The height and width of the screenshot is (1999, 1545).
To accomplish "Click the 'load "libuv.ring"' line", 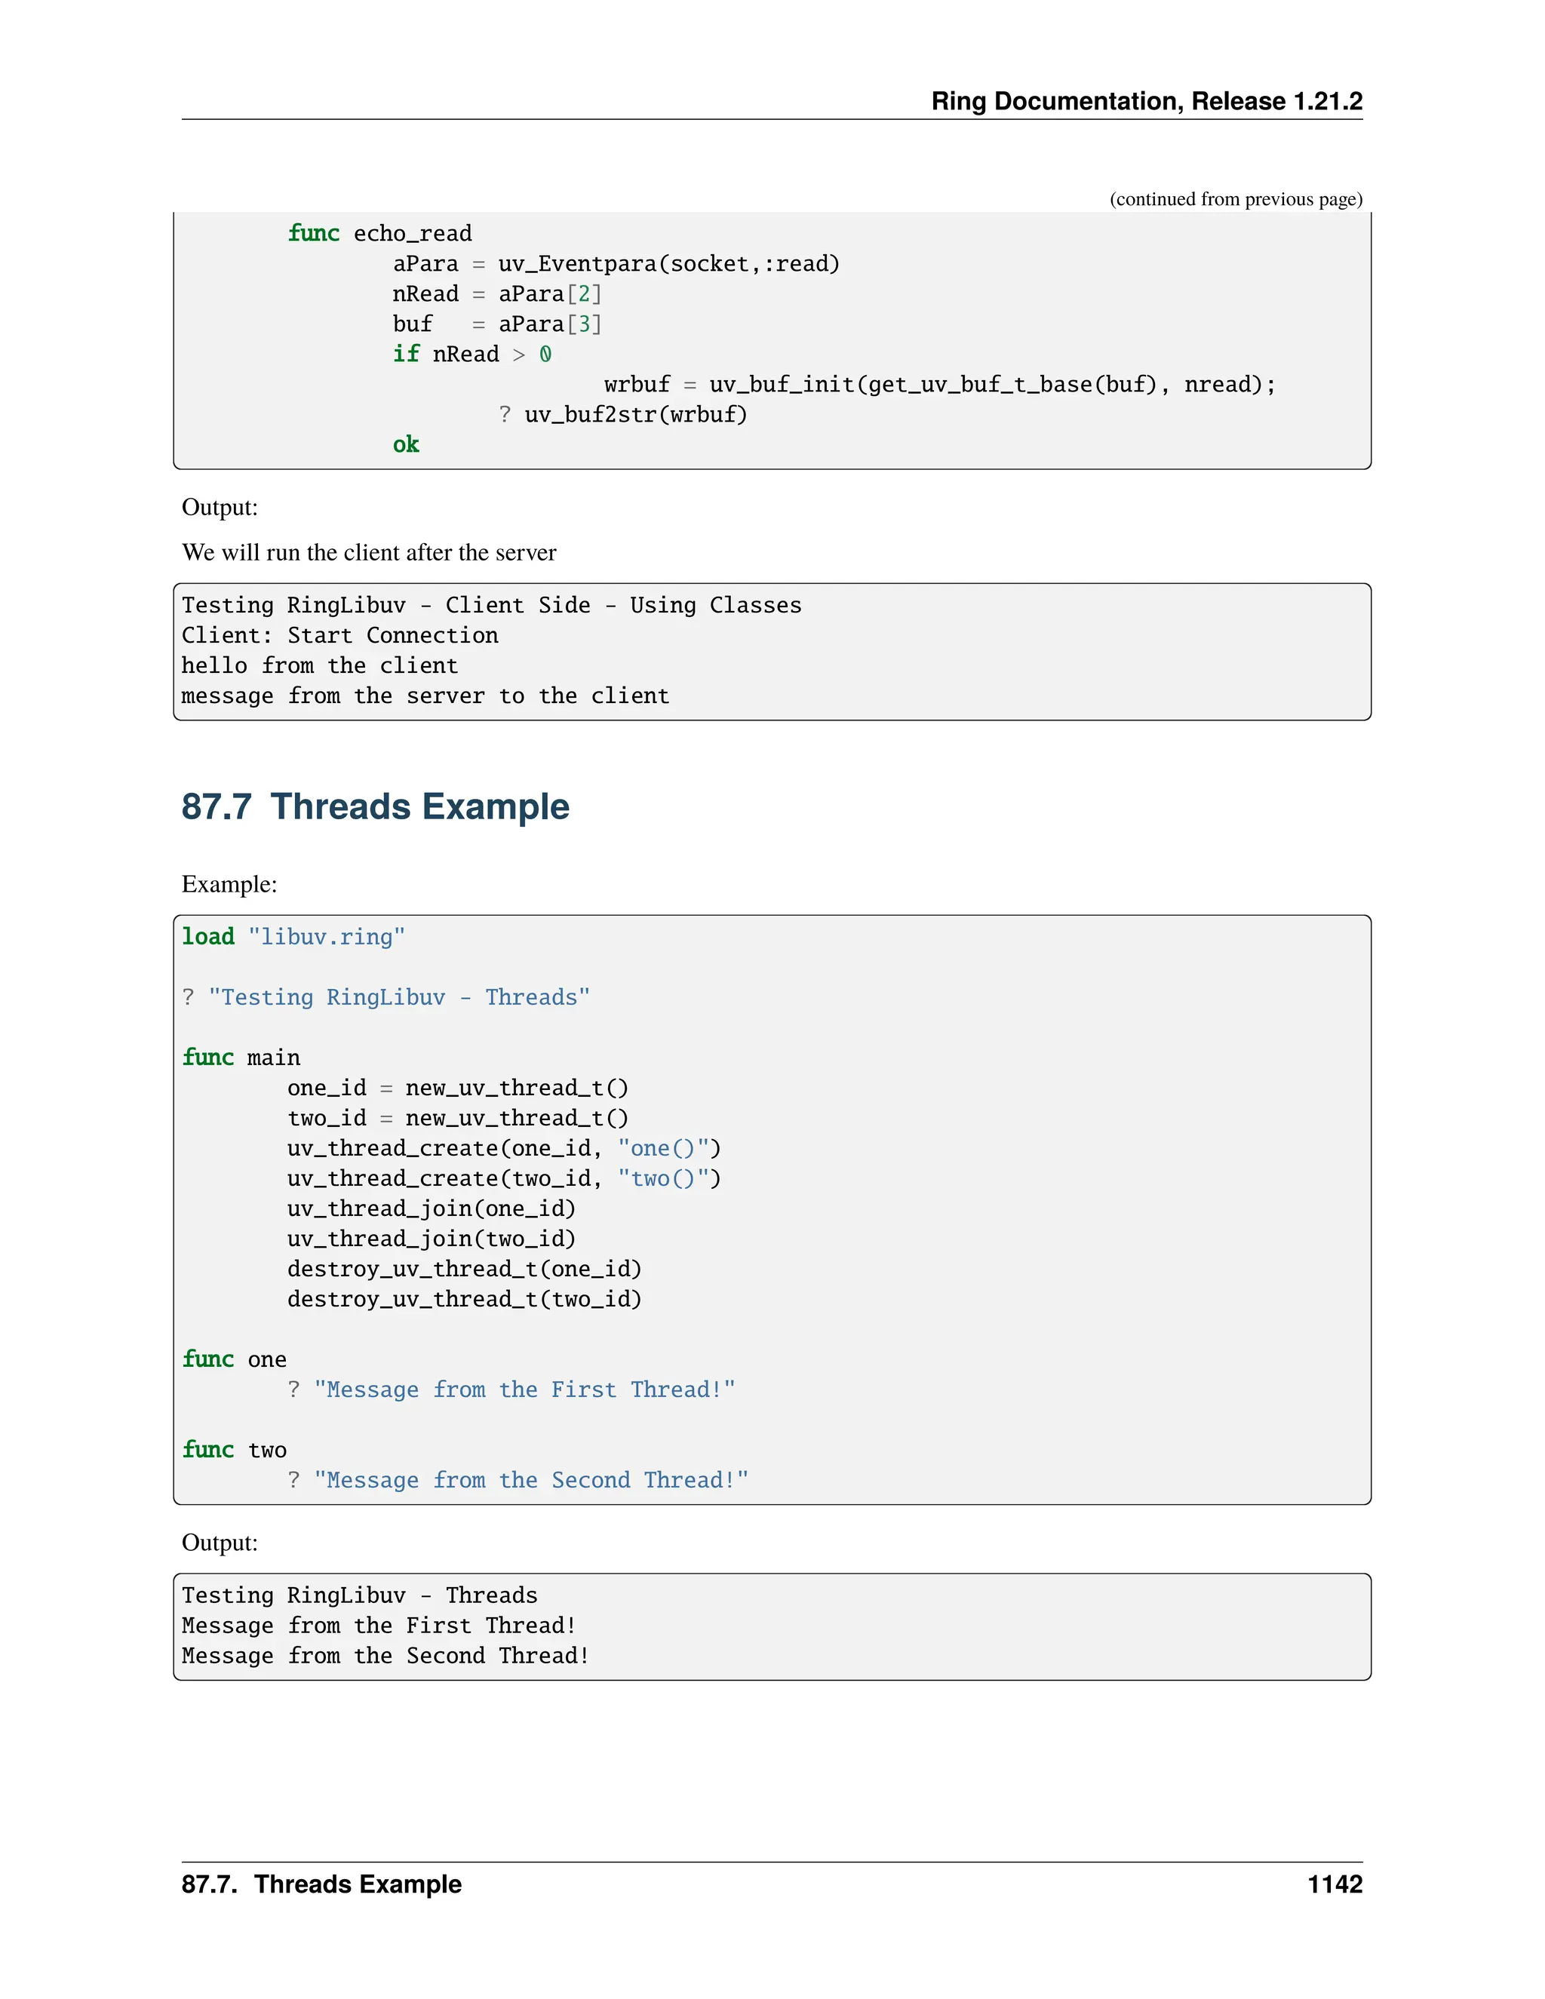I will 293,936.
